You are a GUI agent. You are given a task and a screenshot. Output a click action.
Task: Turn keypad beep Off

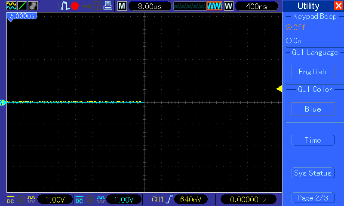[x=296, y=27]
